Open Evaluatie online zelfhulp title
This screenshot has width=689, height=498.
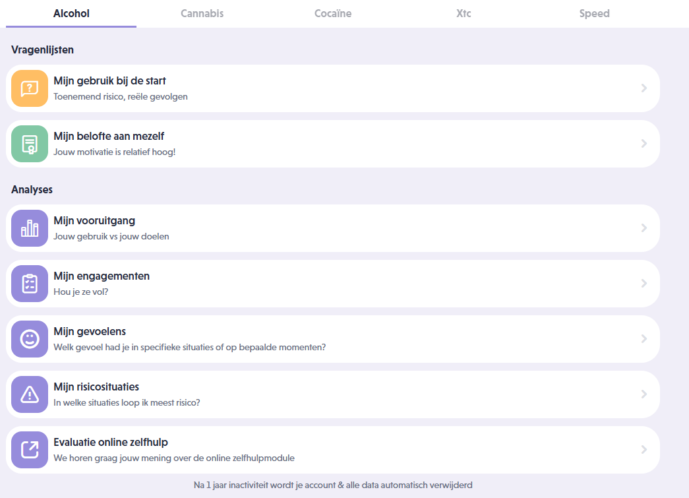pos(115,442)
